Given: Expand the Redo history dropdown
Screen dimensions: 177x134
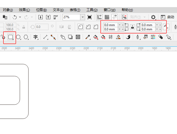Looking at the screenshot, I should 32,17.
